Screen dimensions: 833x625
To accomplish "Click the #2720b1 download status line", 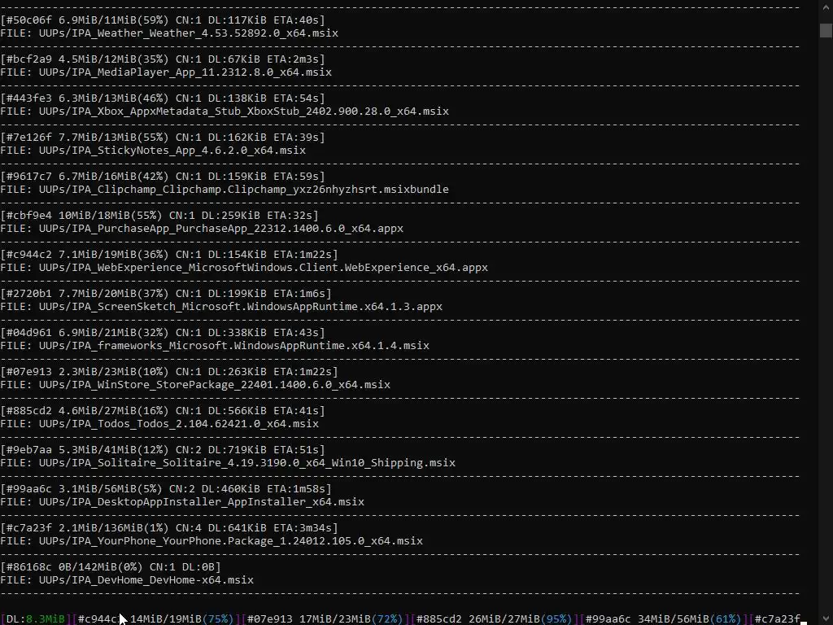I will point(166,293).
